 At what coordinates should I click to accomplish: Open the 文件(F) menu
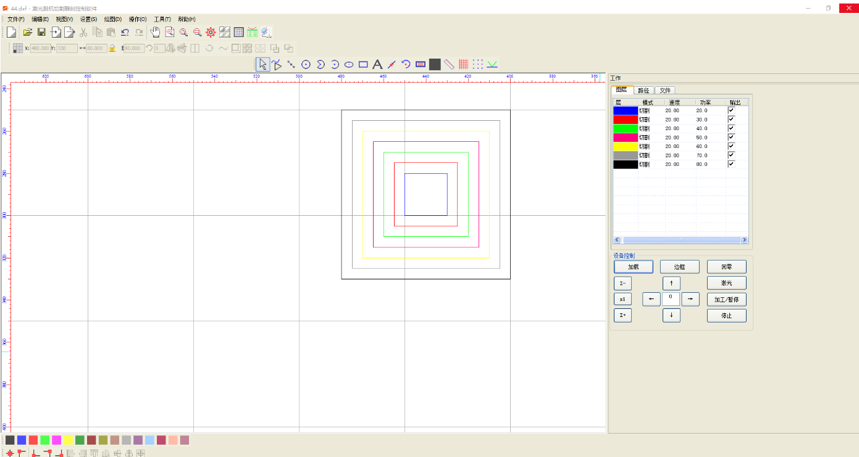click(16, 19)
